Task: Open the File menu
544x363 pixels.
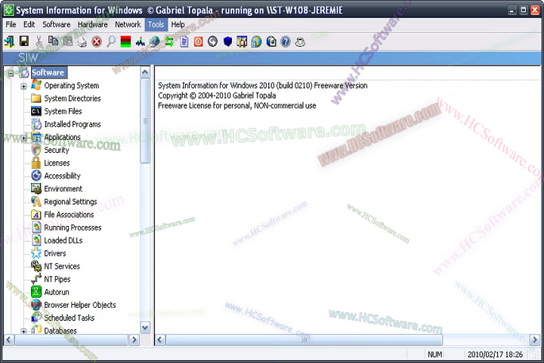Action: 11,25
